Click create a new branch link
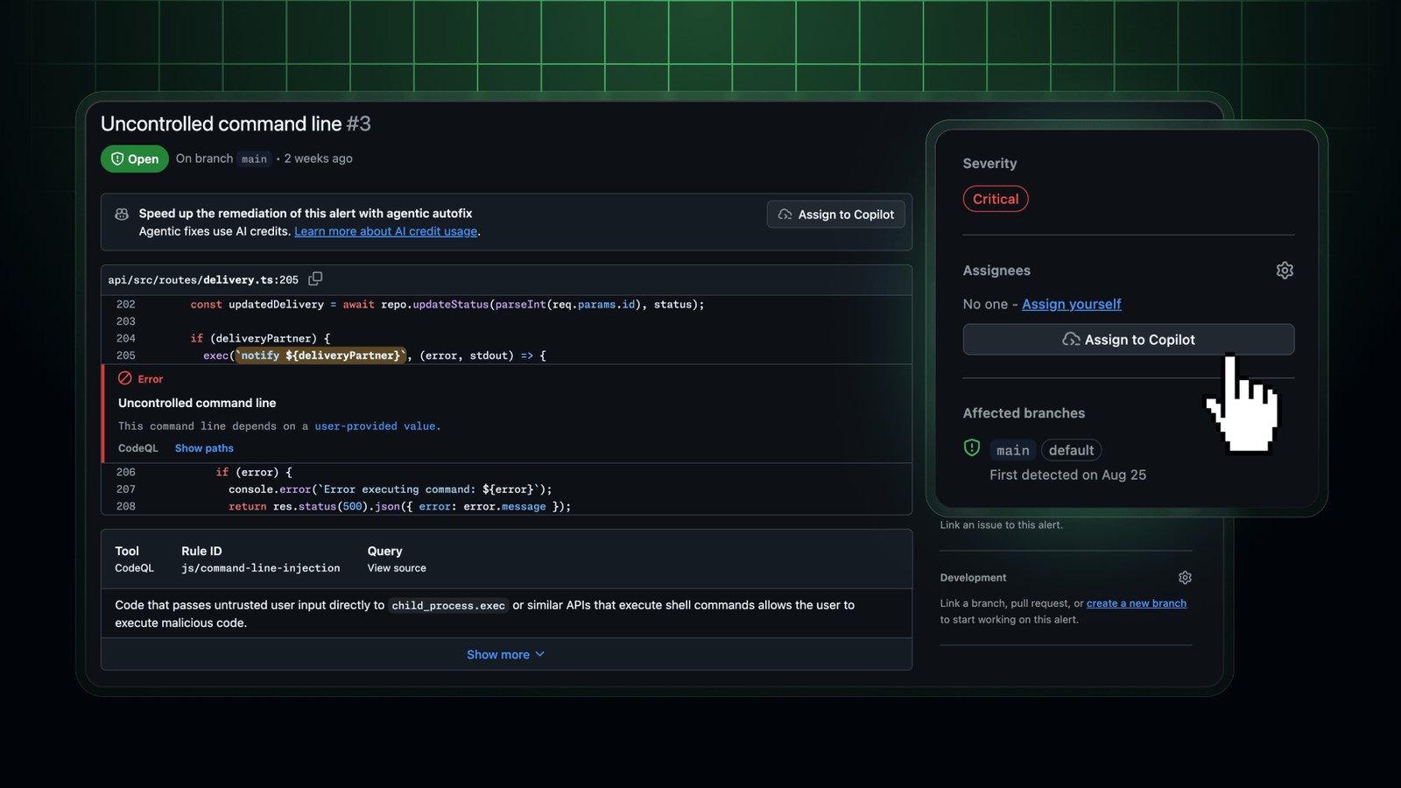The height and width of the screenshot is (788, 1401). (1137, 603)
